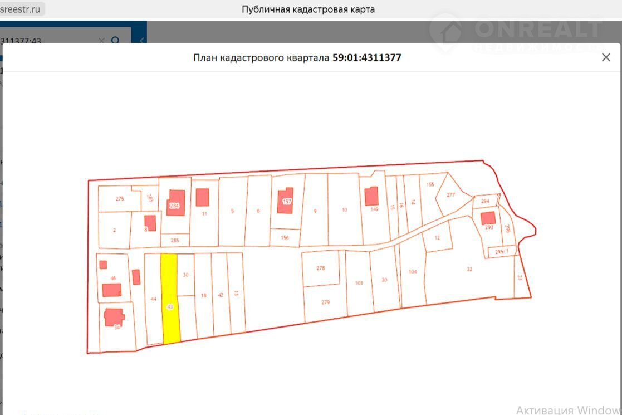Close the cadastral quarter plan dialog
622x415 pixels.
(606, 57)
